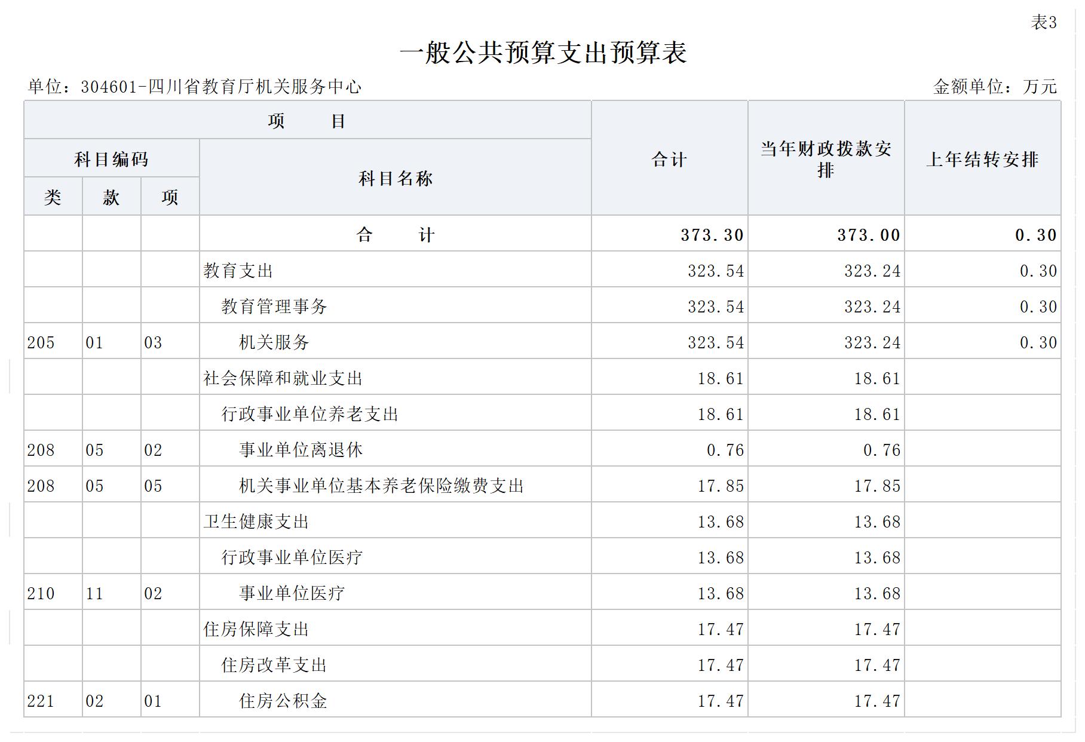Click the 表3 label at top right
Image resolution: width=1085 pixels, height=742 pixels.
pyautogui.click(x=1043, y=23)
